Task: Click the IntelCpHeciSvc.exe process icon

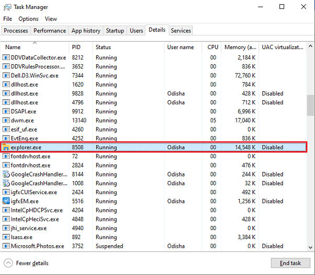Action: 6,219
